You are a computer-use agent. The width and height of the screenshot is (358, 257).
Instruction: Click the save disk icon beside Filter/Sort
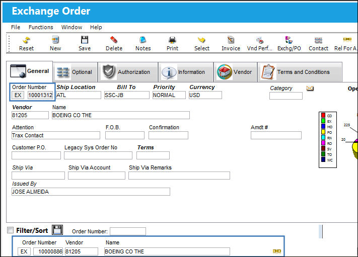(57, 230)
